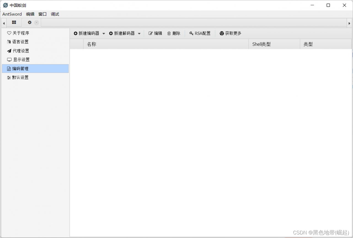Minimize the 中国蚁剑 window

click(312, 5)
